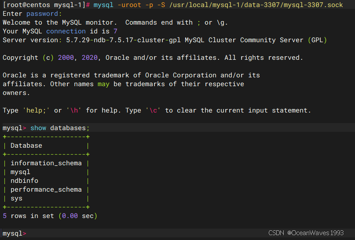Viewport: 355px width, 240px height.
Task: Click 'Welcome to the MySQL monitor' line
Action: coord(115,22)
